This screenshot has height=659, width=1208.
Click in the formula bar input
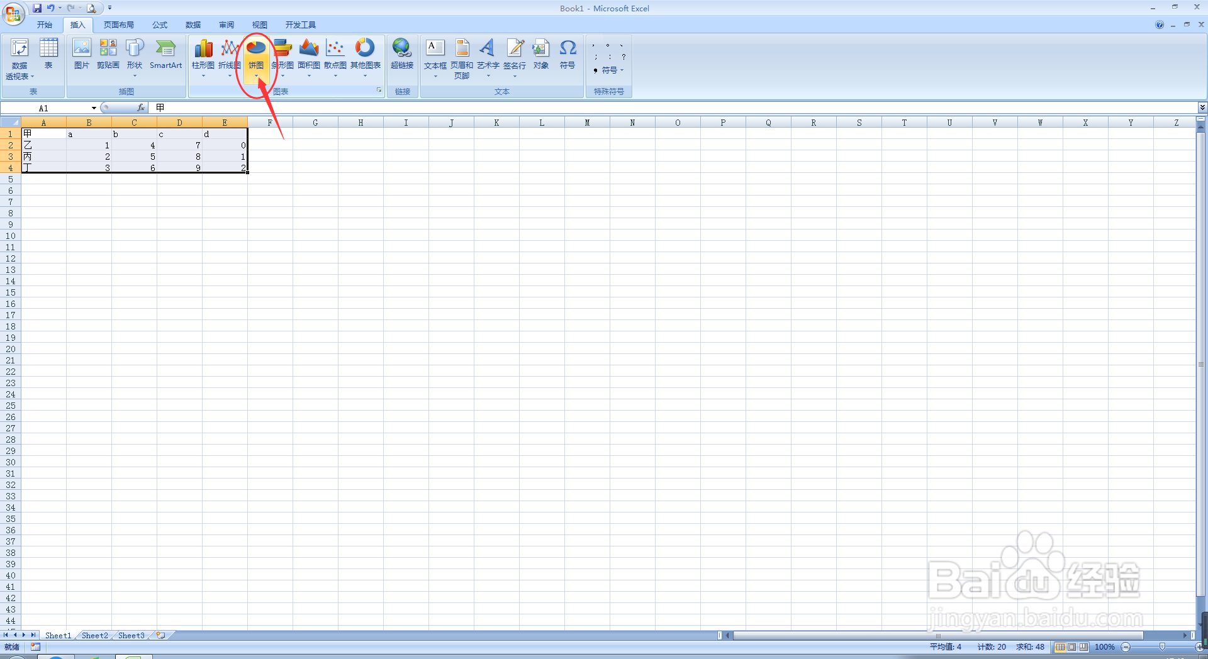click(673, 108)
